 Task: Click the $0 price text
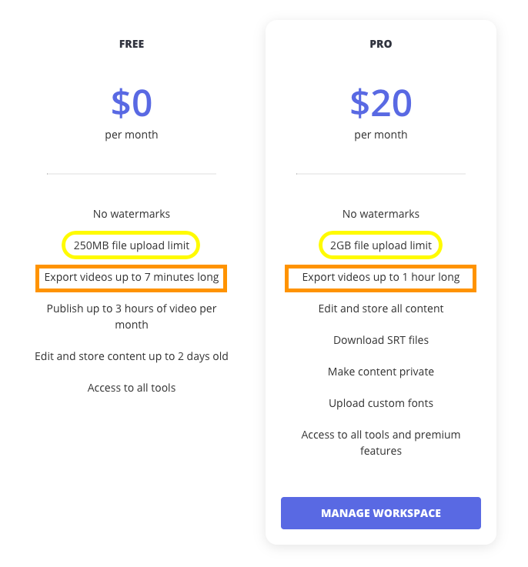(132, 102)
